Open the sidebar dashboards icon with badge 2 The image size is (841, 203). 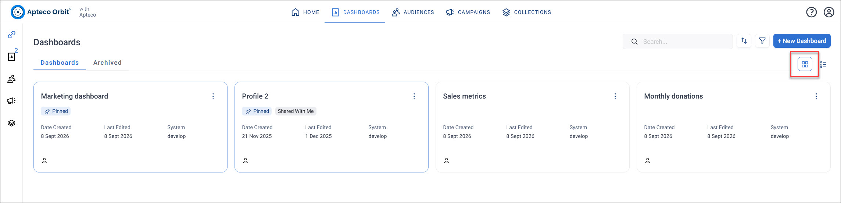12,56
